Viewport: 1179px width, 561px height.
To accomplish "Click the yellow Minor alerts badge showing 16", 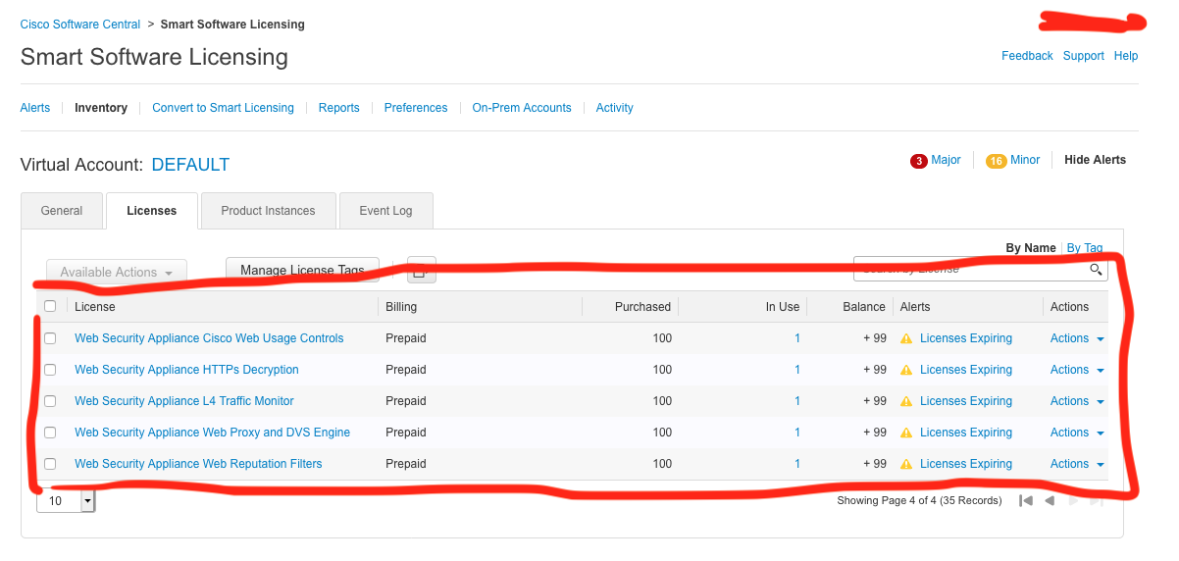I will [996, 161].
